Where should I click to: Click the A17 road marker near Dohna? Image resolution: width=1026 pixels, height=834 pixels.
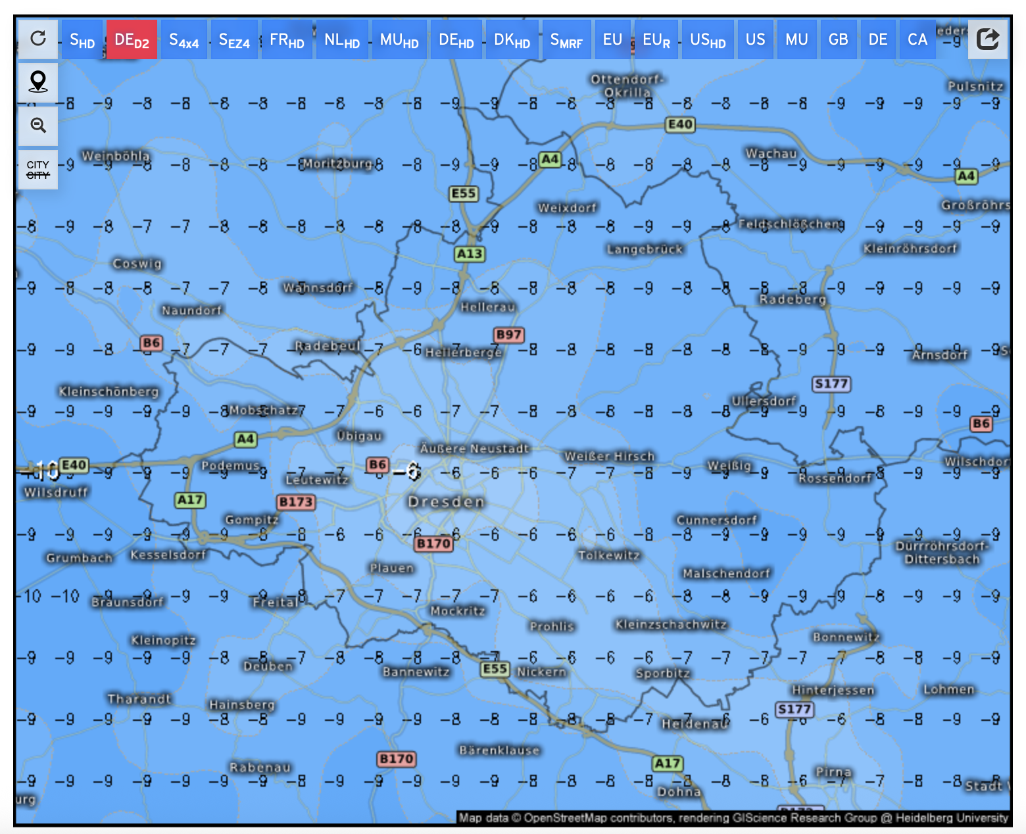click(668, 763)
